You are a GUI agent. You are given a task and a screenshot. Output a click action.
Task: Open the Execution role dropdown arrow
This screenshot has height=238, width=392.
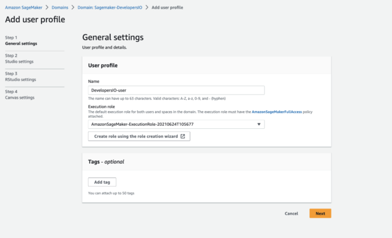click(x=258, y=124)
